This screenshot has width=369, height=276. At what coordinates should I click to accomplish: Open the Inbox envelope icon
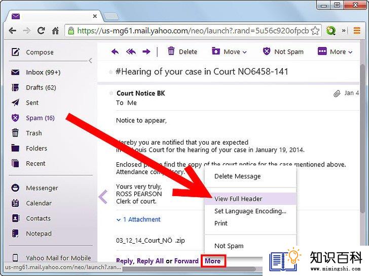pyautogui.click(x=15, y=72)
